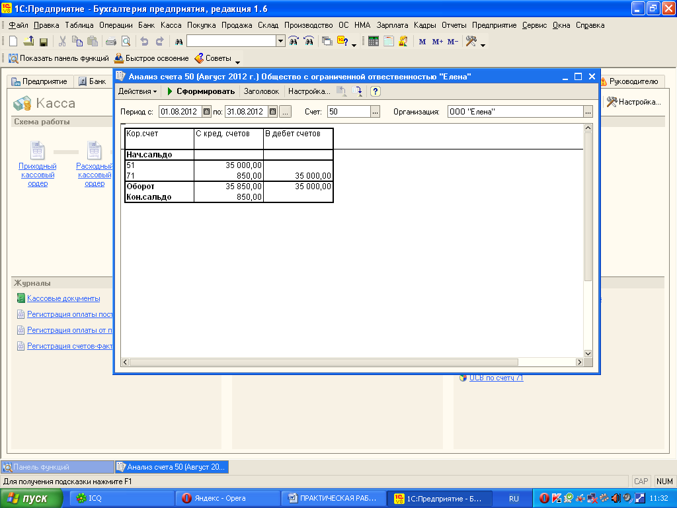The height and width of the screenshot is (508, 677).
Task: Click the windows list icon in toolbar
Action: pos(327,42)
